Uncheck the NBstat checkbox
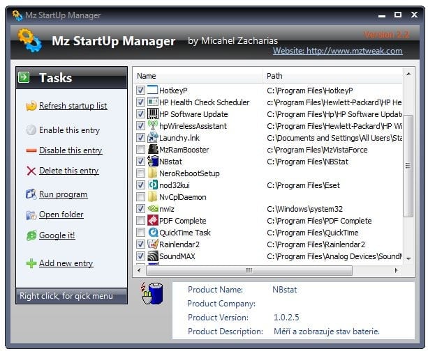This screenshot has width=428, height=351. tap(140, 161)
